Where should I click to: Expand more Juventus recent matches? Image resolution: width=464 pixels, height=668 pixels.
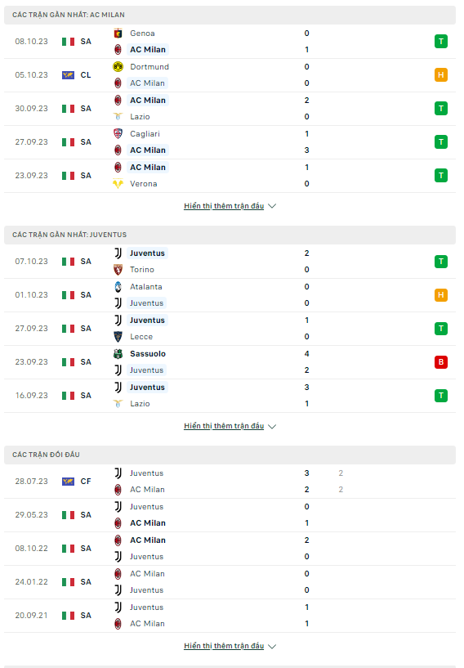230,426
